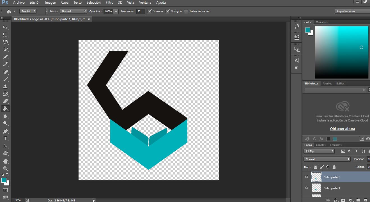Toggle Quick Mask mode

click(5, 190)
